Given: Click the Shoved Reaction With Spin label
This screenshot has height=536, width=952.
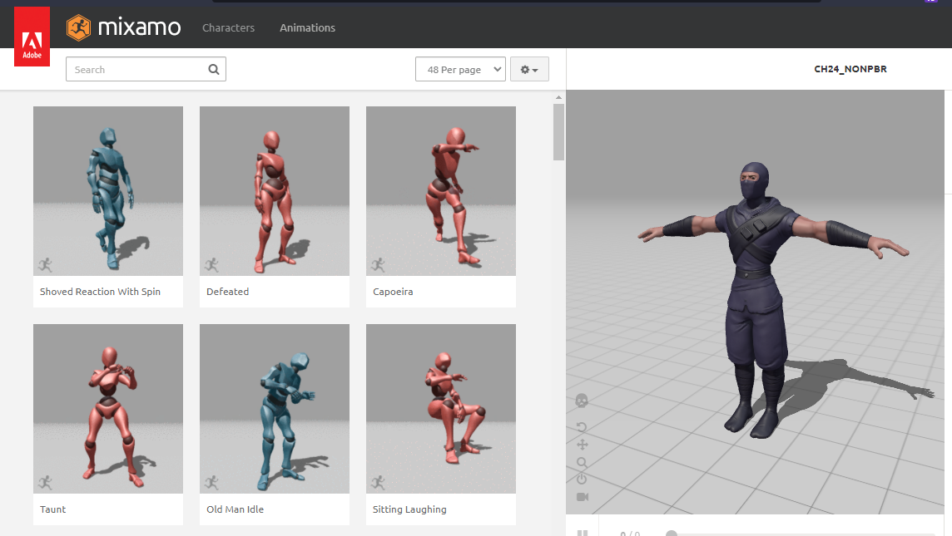Looking at the screenshot, I should point(100,292).
